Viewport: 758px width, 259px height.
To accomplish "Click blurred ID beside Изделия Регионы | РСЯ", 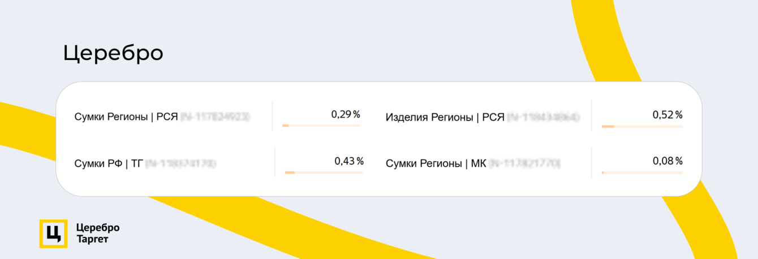I will point(543,118).
